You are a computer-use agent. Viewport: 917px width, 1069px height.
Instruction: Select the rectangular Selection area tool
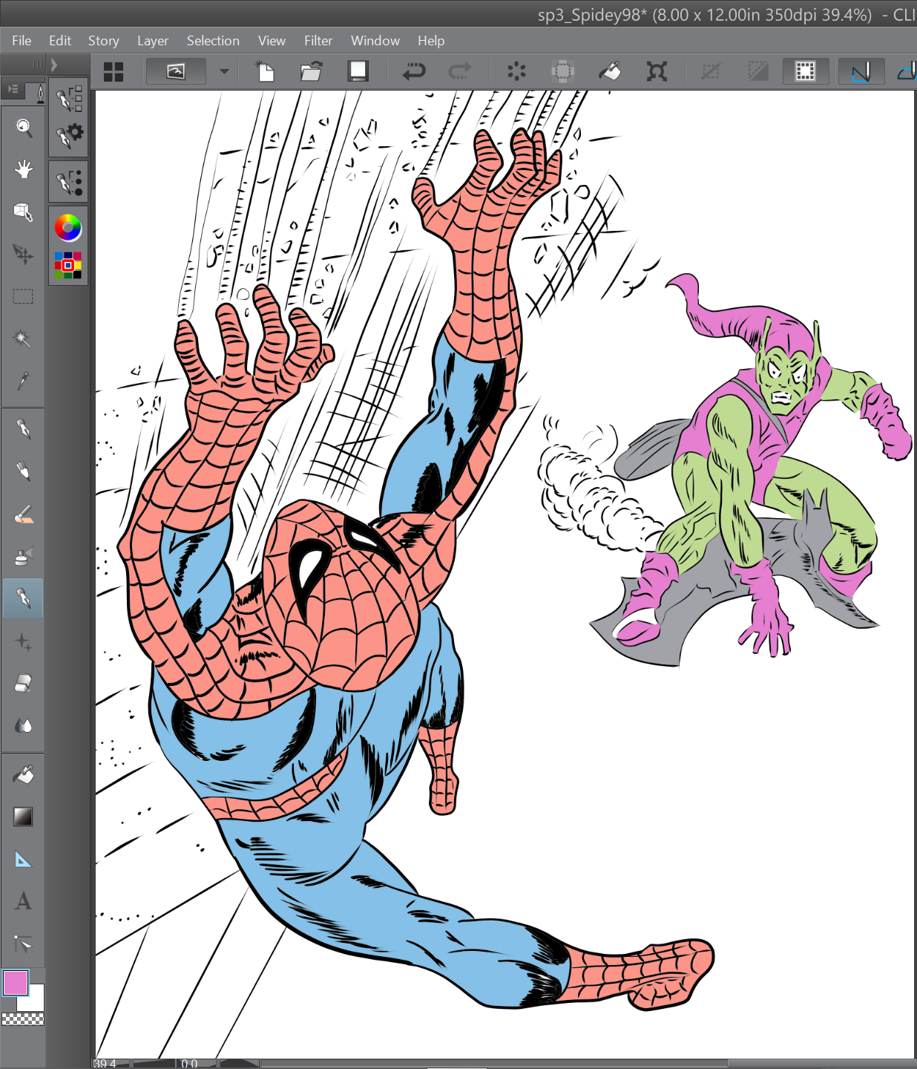pos(23,297)
